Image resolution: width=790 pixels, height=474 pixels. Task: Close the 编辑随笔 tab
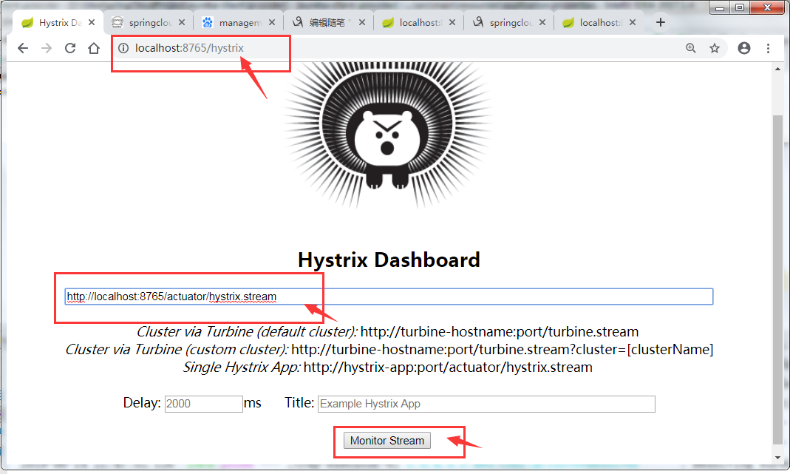[362, 23]
